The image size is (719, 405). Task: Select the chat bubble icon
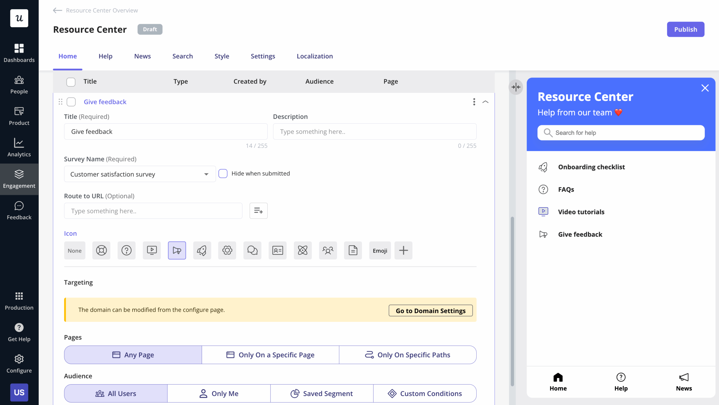pyautogui.click(x=252, y=250)
